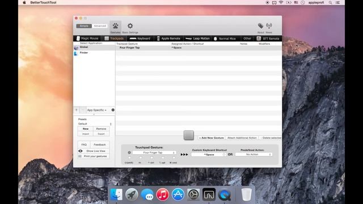The height and width of the screenshot is (204, 363).
Task: Open Spotlight search in menu bar
Action: click(x=330, y=2)
